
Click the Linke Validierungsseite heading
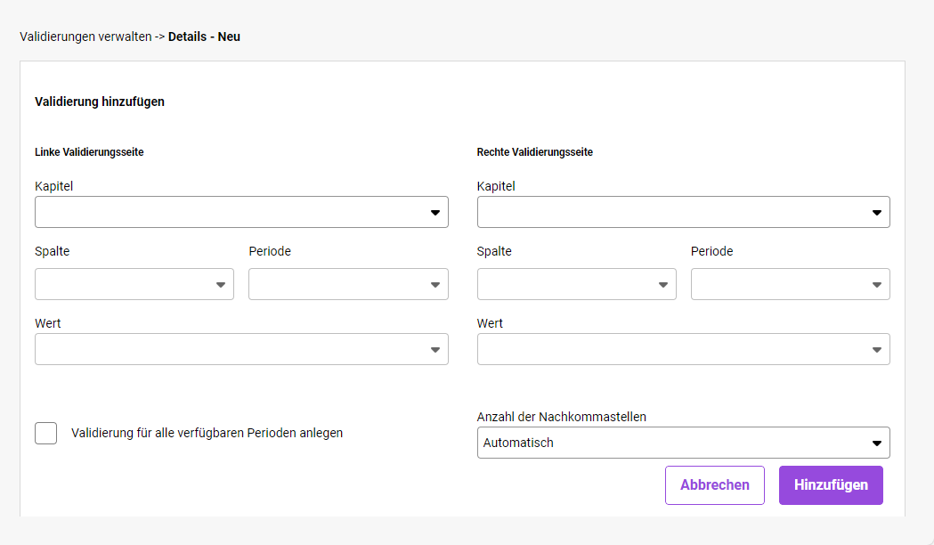(x=89, y=152)
